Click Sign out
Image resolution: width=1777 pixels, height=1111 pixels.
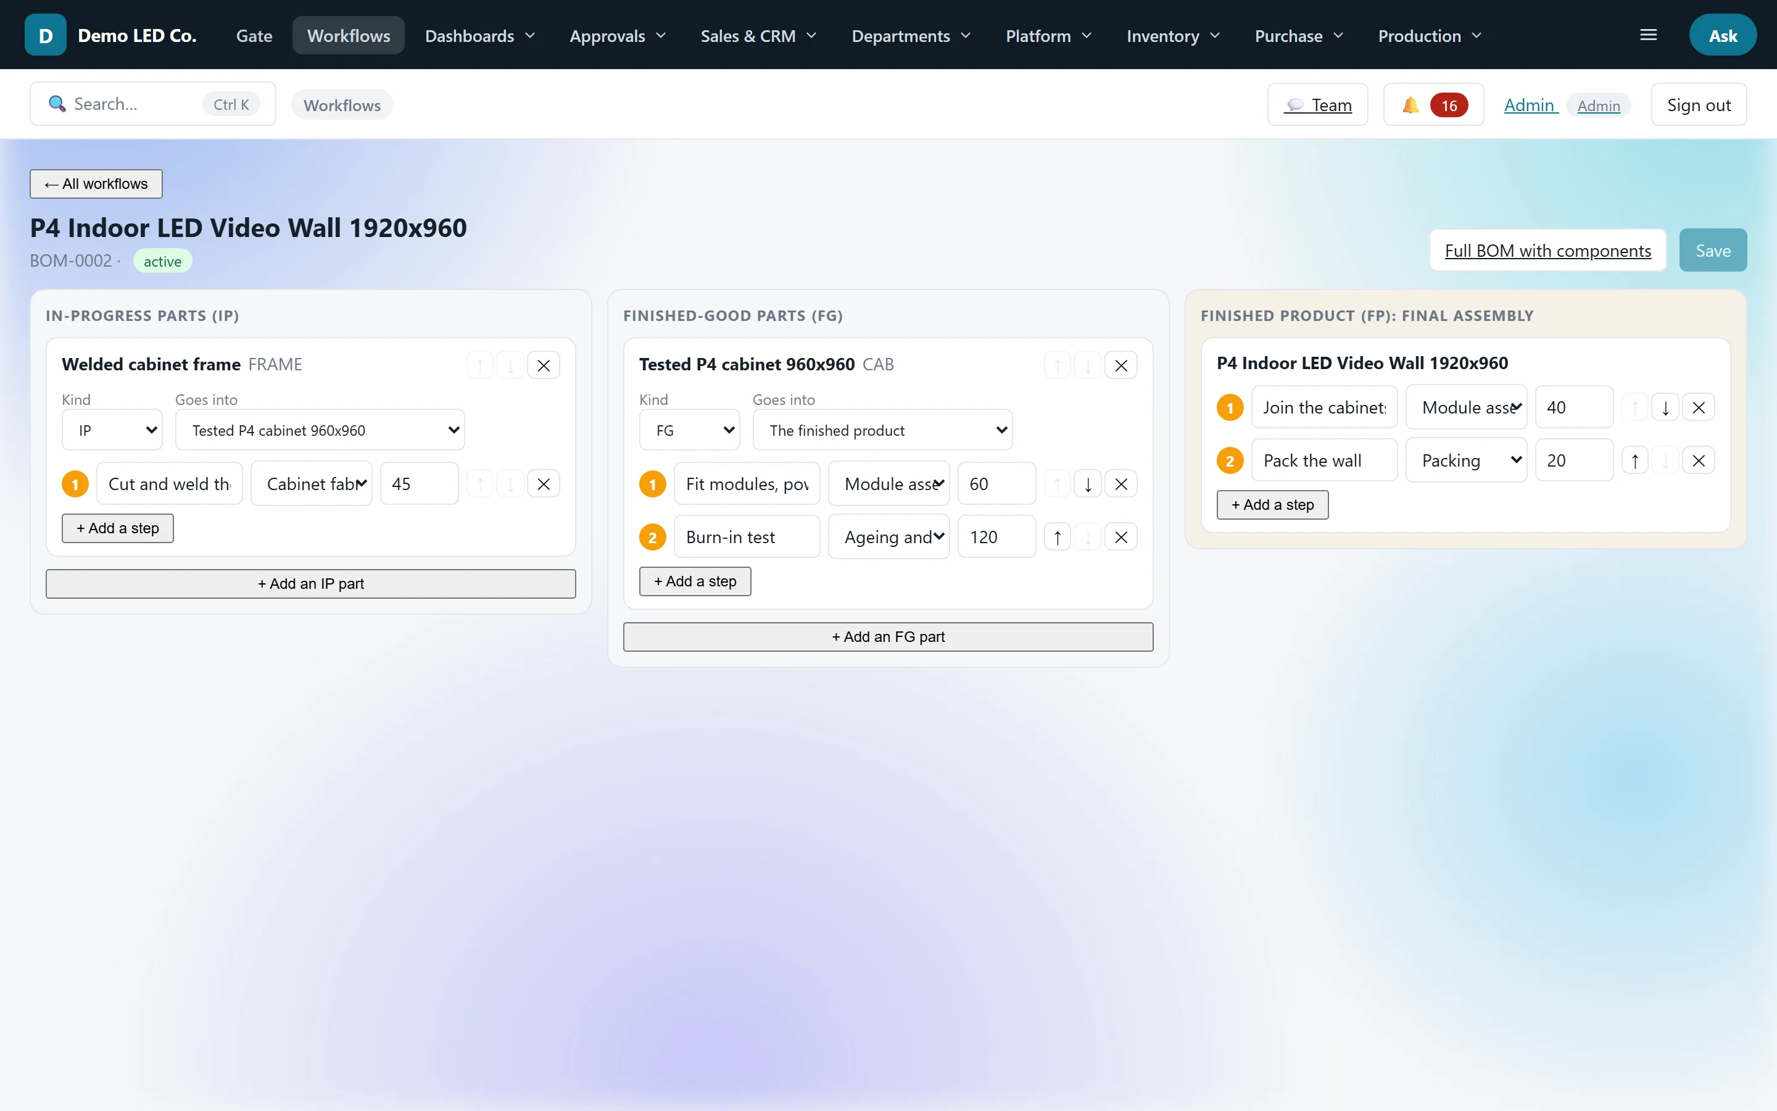pyautogui.click(x=1699, y=105)
